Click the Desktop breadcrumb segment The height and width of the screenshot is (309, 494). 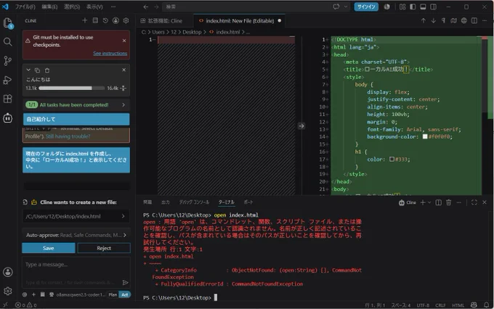click(192, 32)
